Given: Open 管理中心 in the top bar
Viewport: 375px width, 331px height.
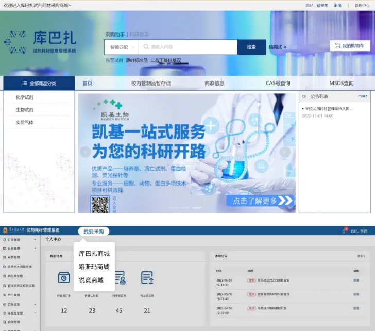Looking at the screenshot, I should click(x=362, y=5).
